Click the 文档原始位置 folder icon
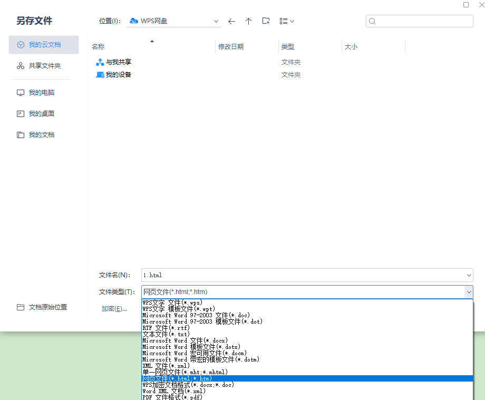Screen dimensions: 485x400 tap(21, 307)
